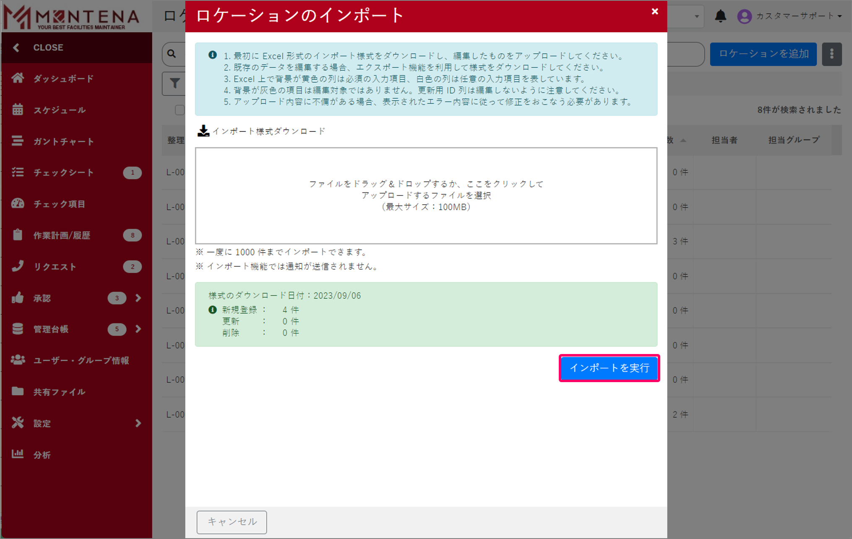Click the file upload drop zone
This screenshot has width=852, height=539.
point(426,195)
